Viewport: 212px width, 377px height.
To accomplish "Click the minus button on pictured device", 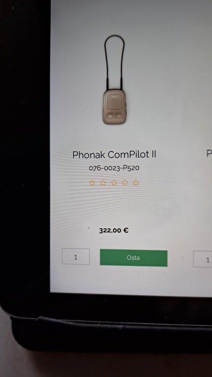I will [x=119, y=116].
